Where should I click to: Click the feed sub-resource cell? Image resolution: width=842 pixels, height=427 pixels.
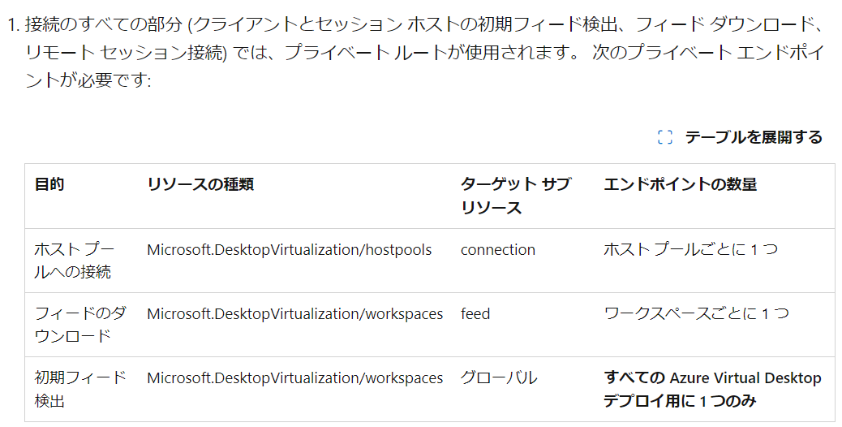click(x=475, y=313)
